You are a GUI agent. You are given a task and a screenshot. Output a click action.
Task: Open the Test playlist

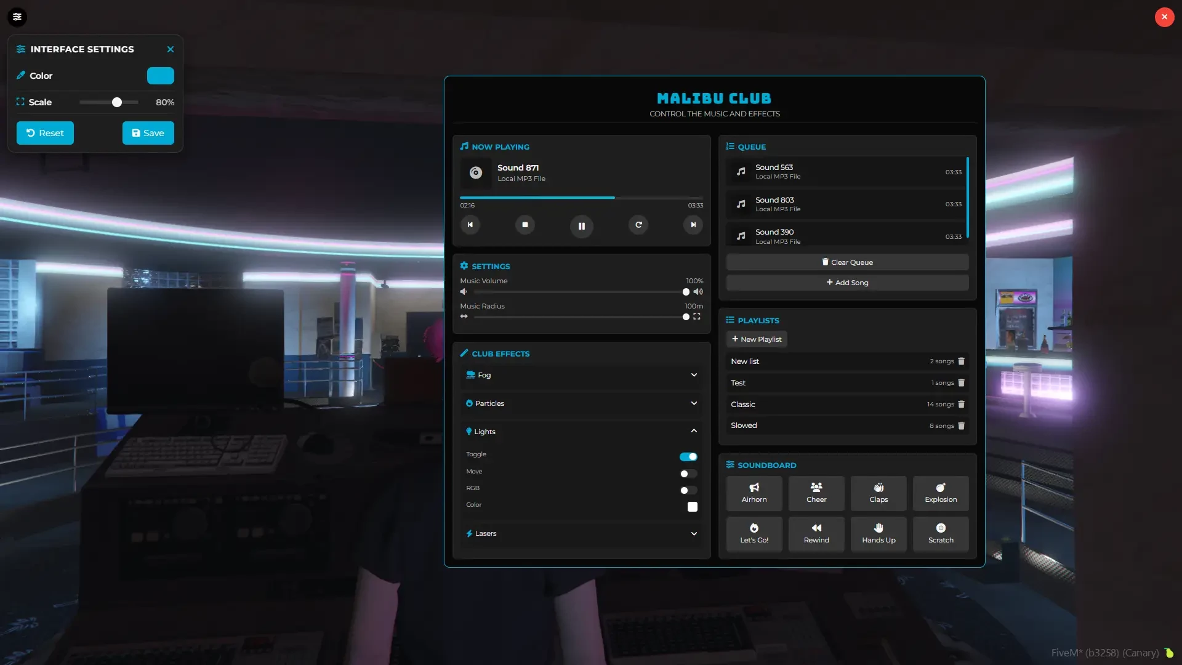[x=847, y=383]
